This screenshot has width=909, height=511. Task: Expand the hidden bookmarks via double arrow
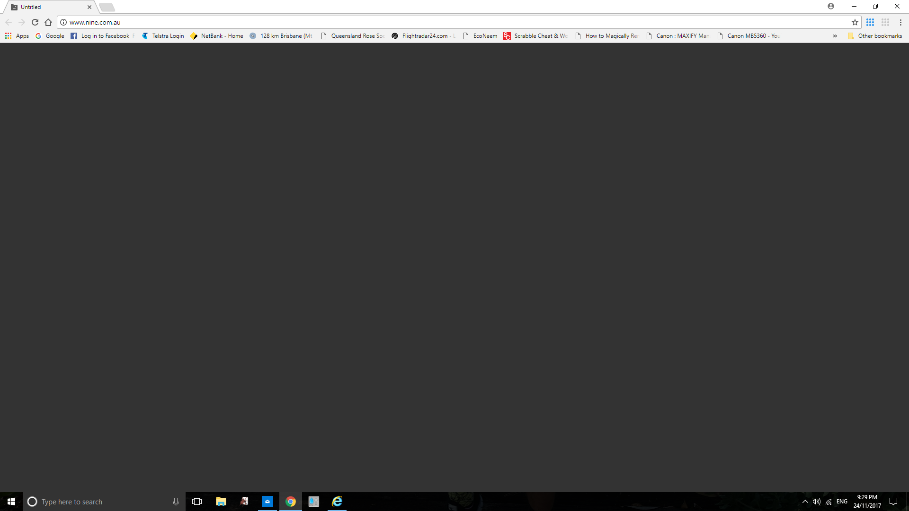(x=835, y=35)
